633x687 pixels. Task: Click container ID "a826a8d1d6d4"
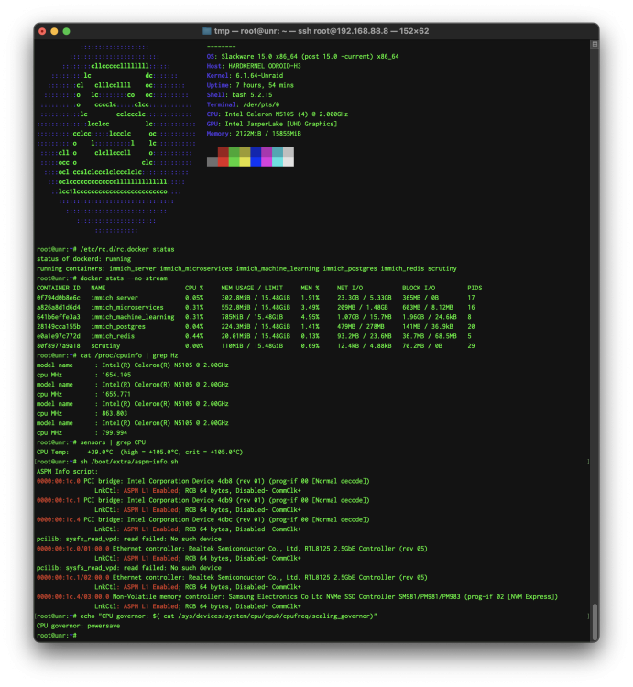[x=59, y=307]
